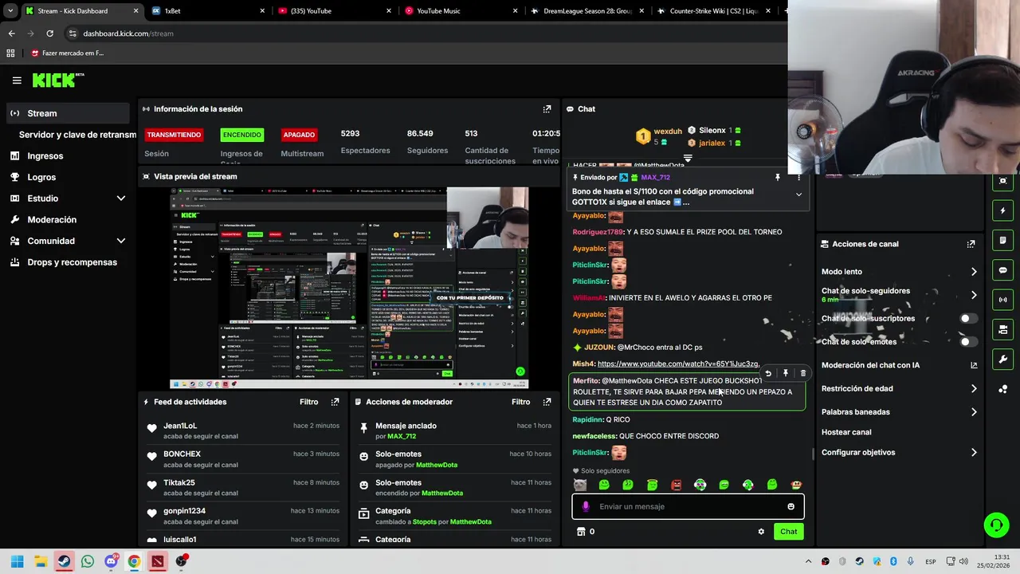
Task: Open Configurar objetivos options arrow
Action: (x=974, y=453)
